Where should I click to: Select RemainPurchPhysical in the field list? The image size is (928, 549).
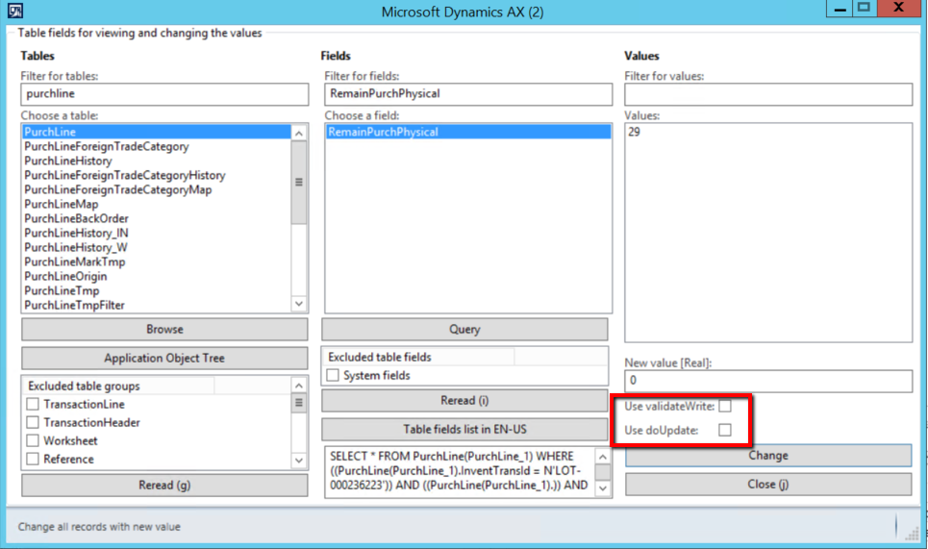click(468, 132)
